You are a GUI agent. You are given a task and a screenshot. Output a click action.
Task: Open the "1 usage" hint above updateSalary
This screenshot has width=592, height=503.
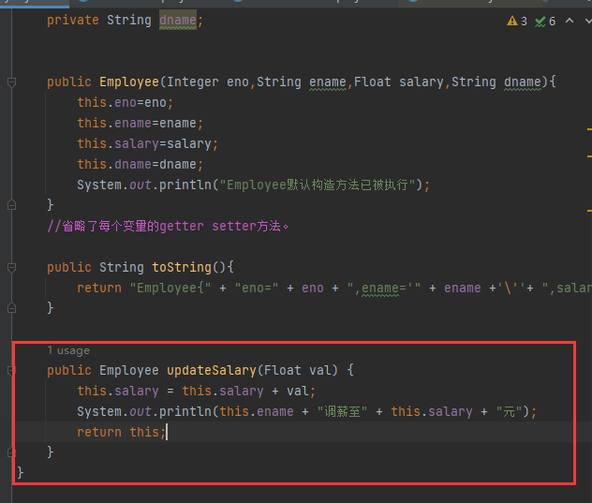(x=68, y=350)
